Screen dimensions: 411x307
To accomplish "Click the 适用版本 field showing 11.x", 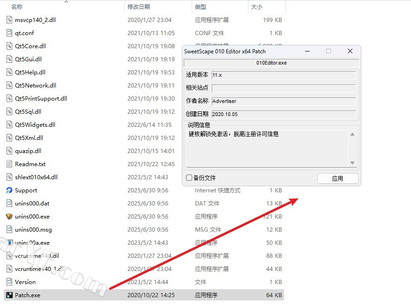I will click(x=284, y=75).
